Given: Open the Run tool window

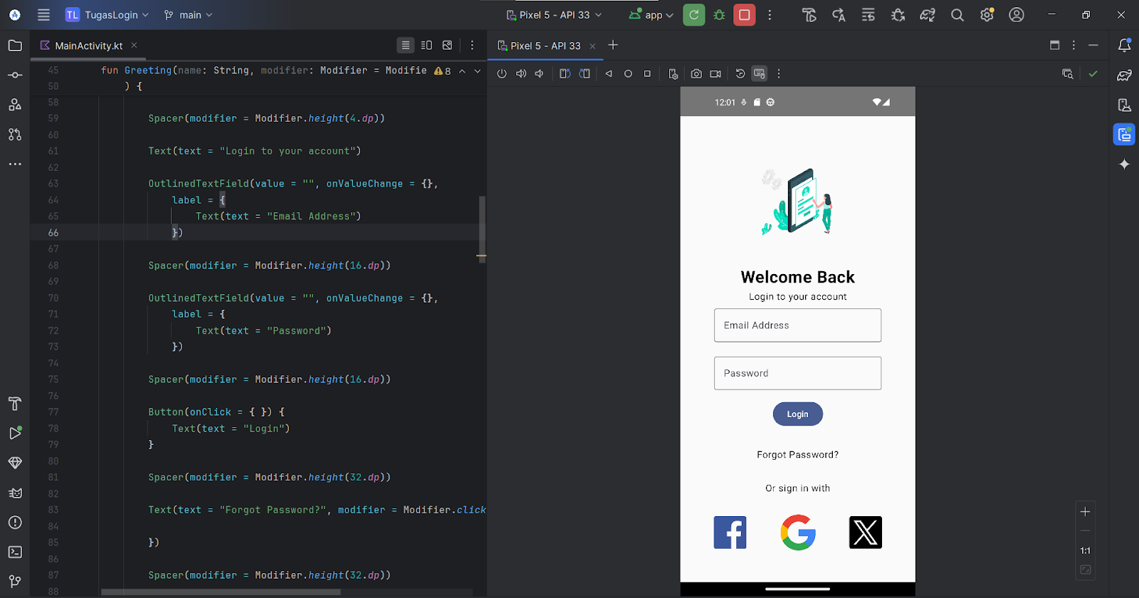Looking at the screenshot, I should 15,433.
